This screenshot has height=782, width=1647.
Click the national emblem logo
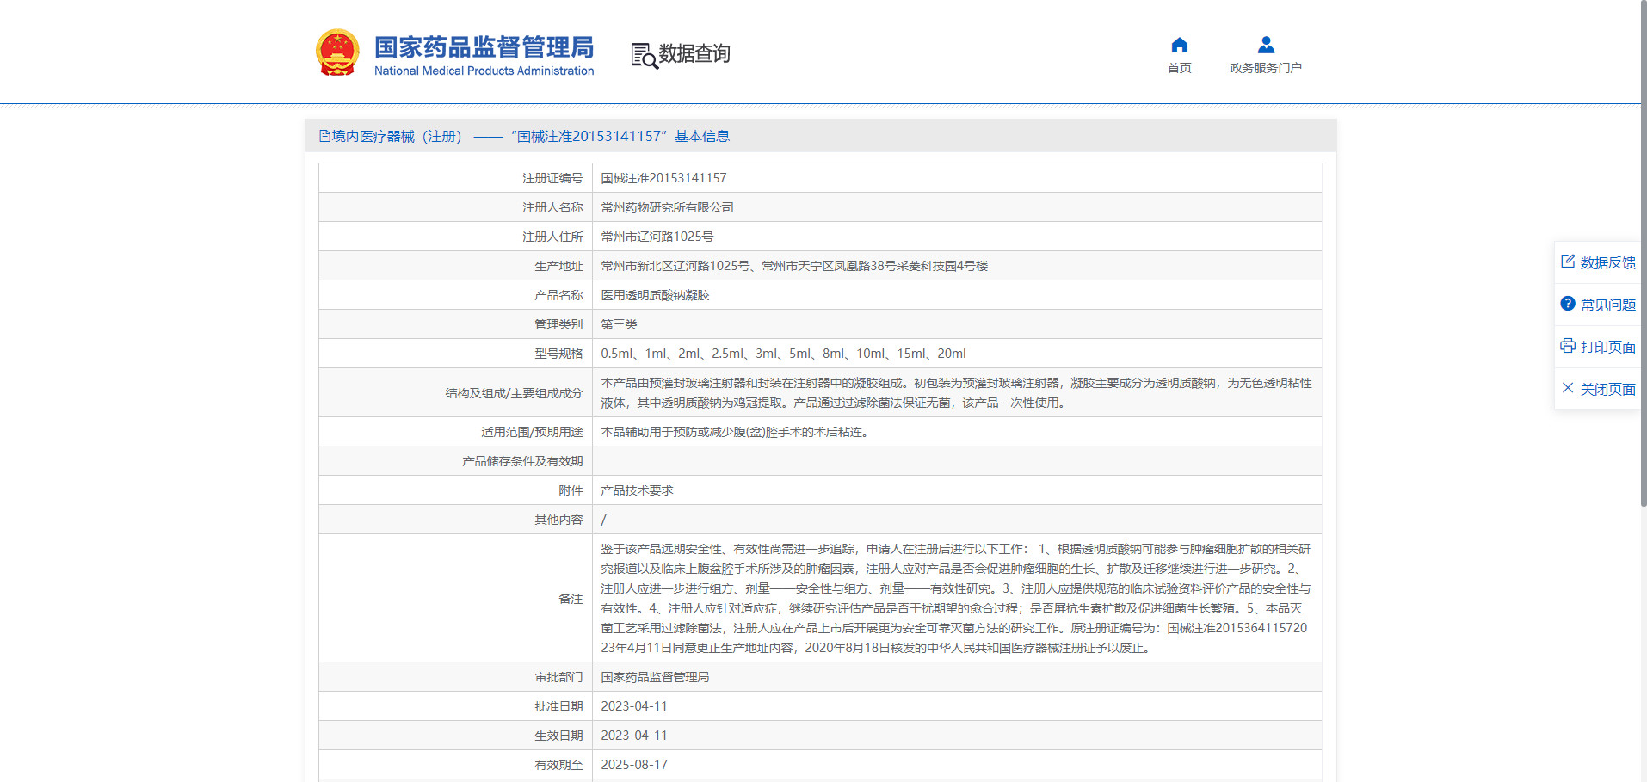click(337, 52)
